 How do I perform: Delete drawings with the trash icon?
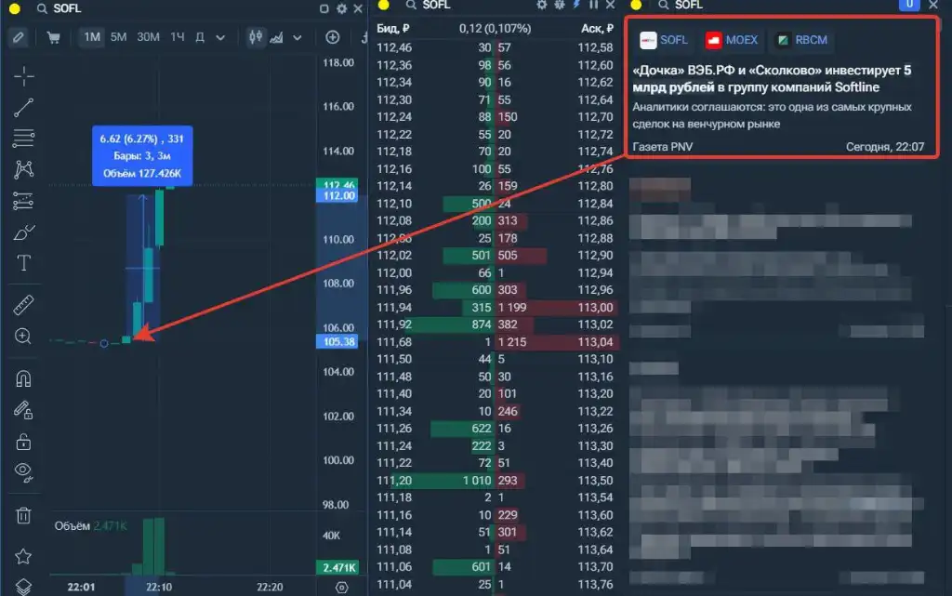(23, 516)
